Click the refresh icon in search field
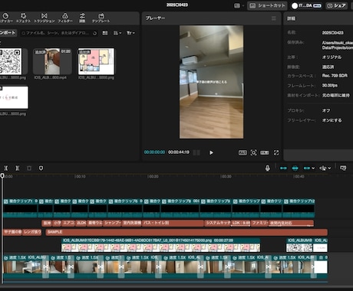Viewport: 353px width, 291px height. (94, 33)
